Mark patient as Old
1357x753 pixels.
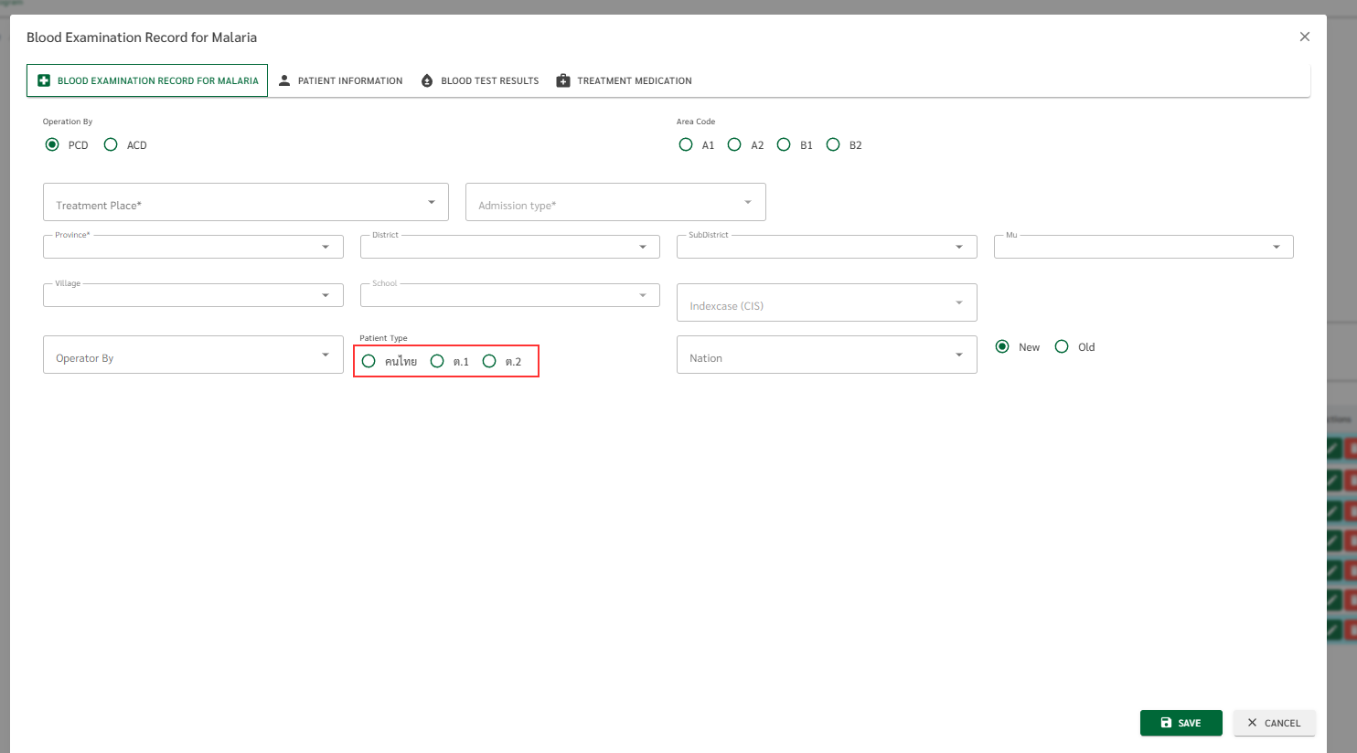click(x=1062, y=346)
